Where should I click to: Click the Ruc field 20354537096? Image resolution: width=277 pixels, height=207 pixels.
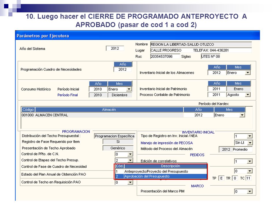[x=165, y=57]
